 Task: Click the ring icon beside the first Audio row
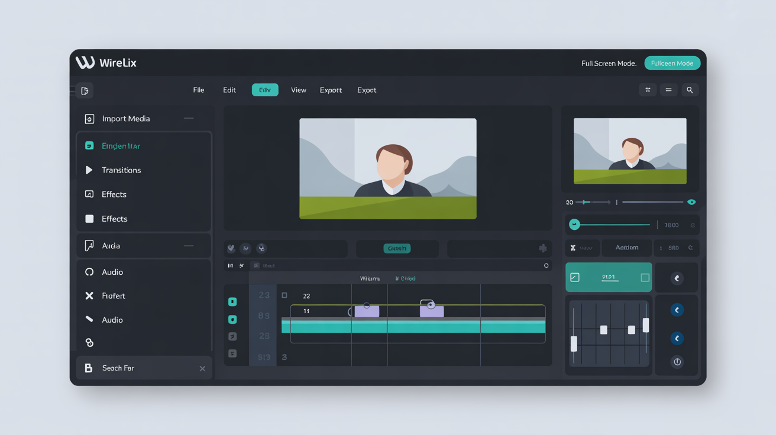point(89,272)
